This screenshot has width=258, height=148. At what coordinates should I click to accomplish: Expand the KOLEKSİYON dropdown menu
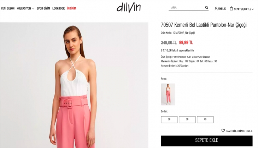click(x=25, y=8)
